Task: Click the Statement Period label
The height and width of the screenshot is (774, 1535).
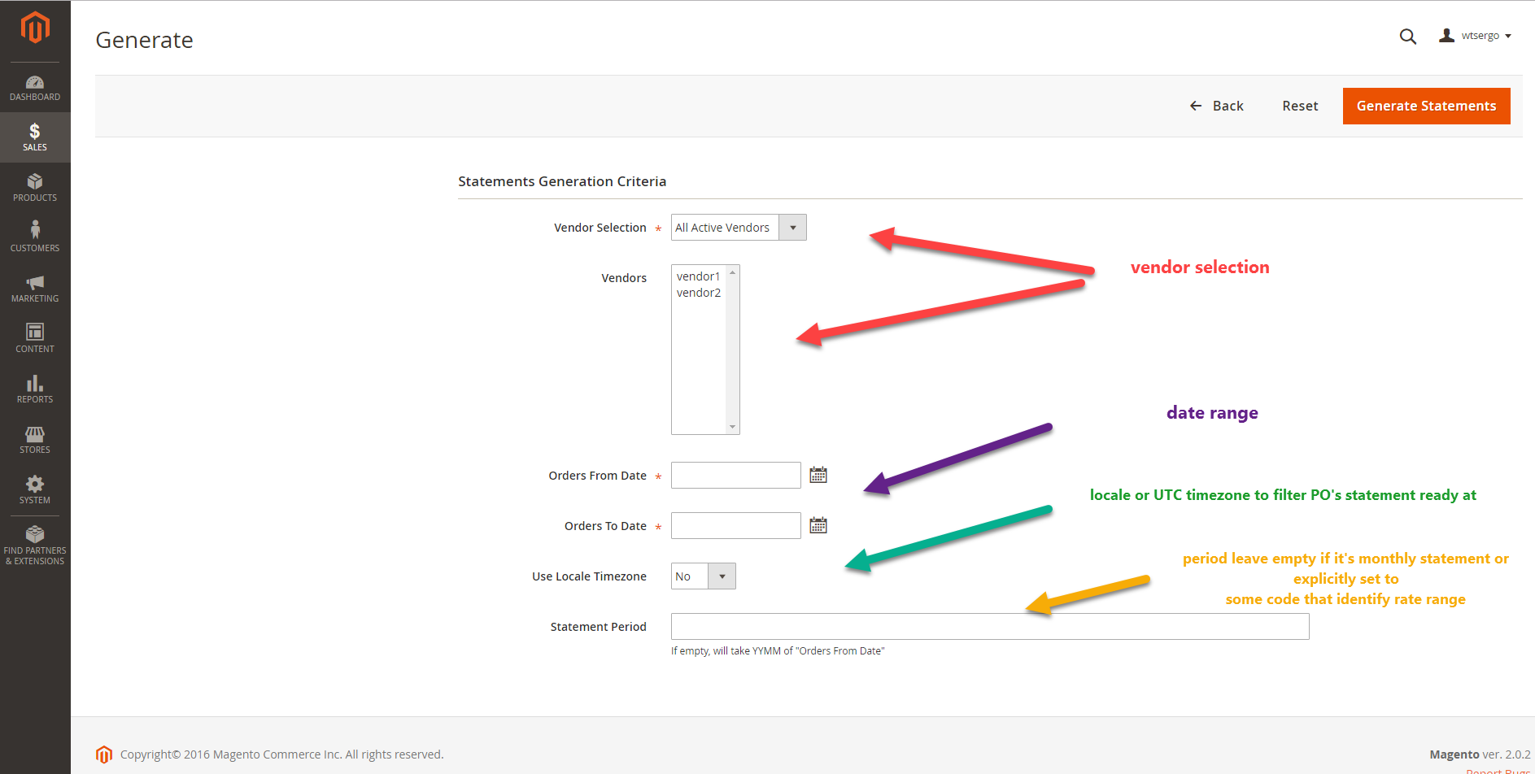Action: coord(598,627)
